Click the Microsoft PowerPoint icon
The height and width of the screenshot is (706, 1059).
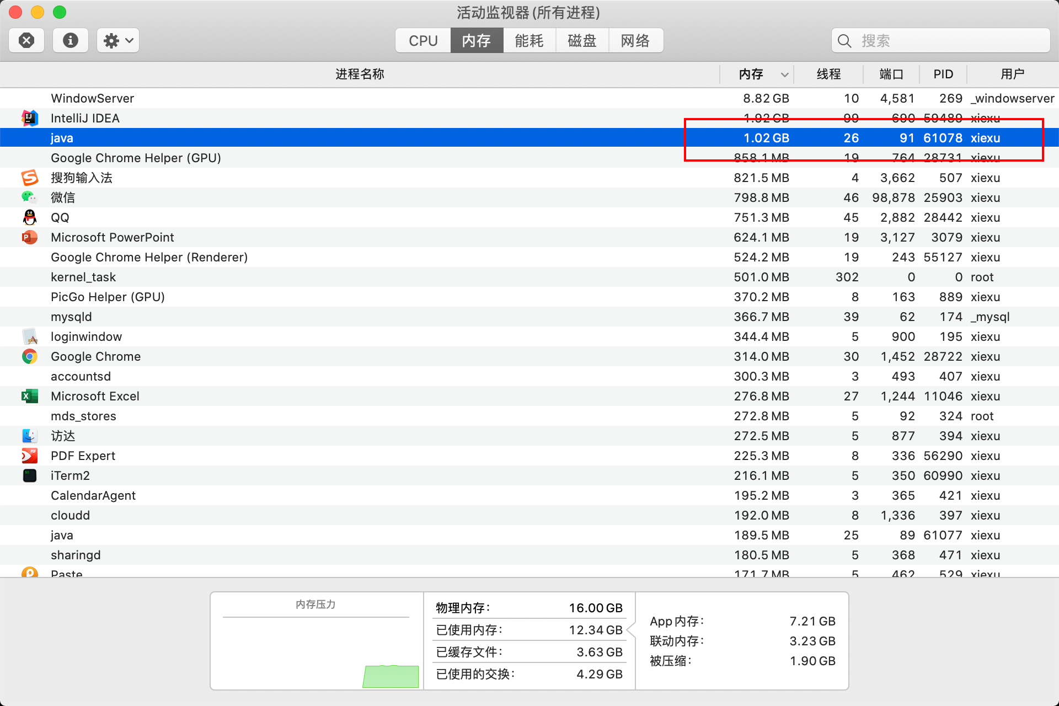[x=30, y=237]
